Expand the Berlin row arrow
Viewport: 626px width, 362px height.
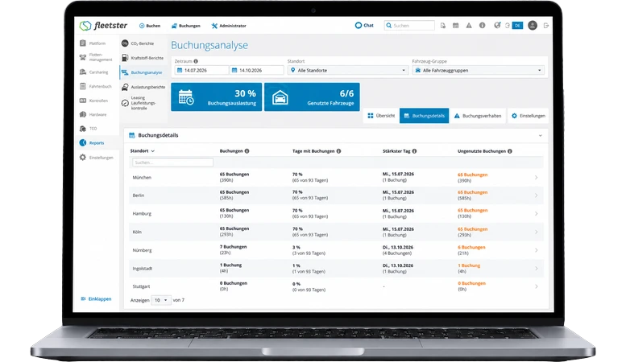click(537, 195)
